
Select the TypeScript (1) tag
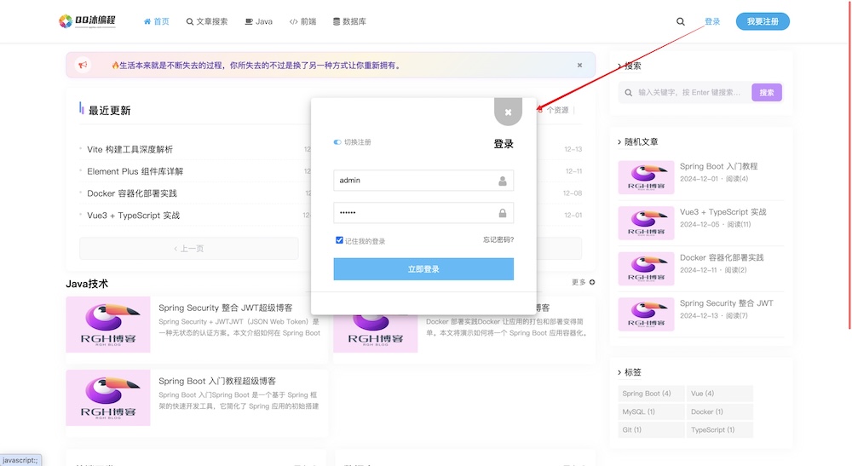(719, 429)
